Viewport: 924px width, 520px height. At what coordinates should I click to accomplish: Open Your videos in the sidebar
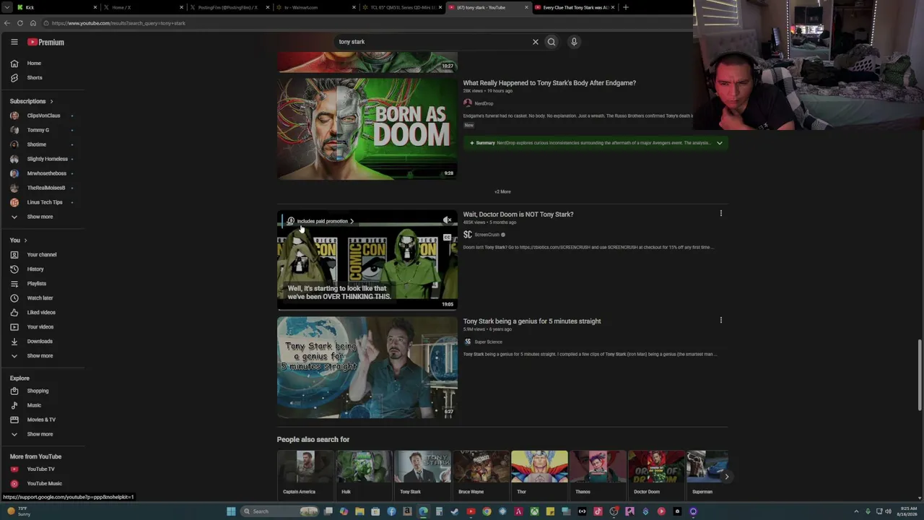click(x=42, y=327)
